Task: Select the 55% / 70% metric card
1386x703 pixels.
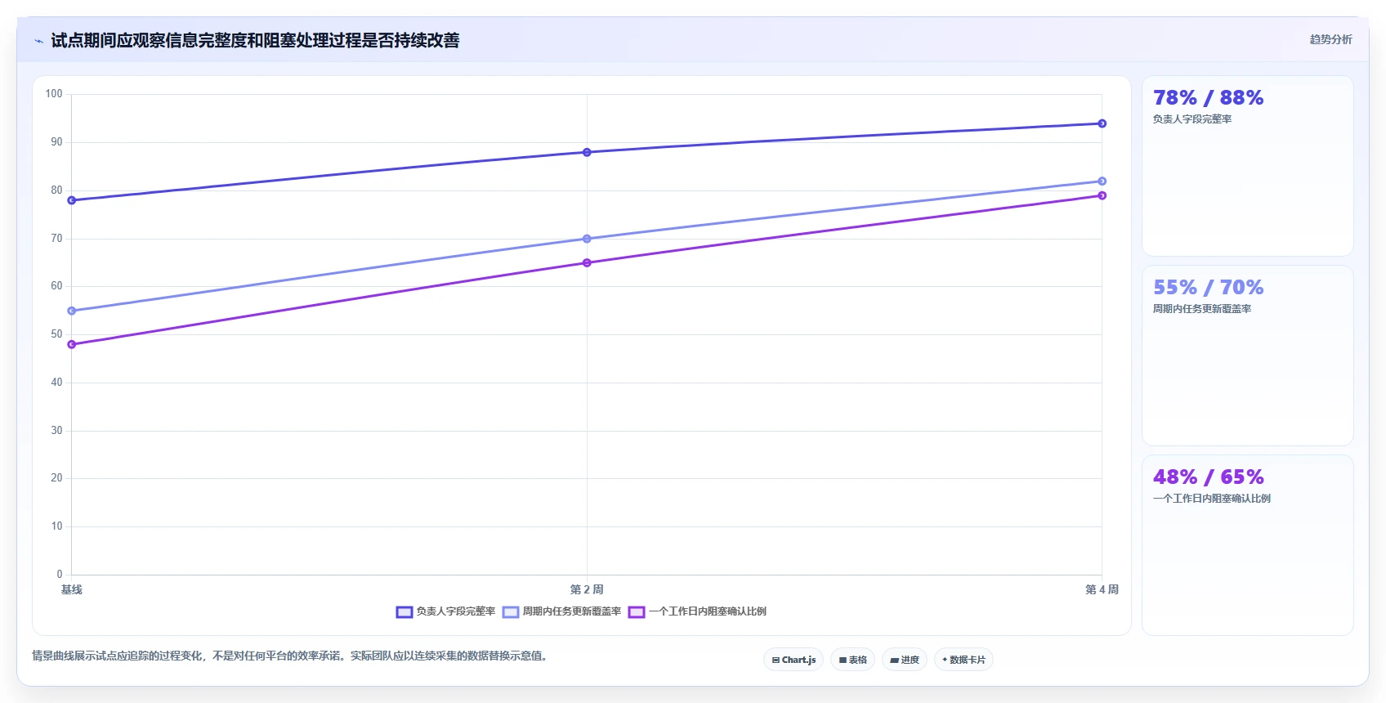Action: tap(1247, 356)
